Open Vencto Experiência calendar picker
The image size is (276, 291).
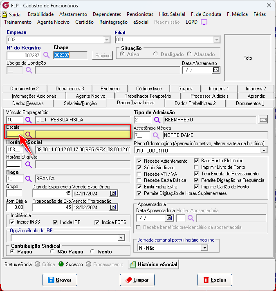click(x=113, y=193)
